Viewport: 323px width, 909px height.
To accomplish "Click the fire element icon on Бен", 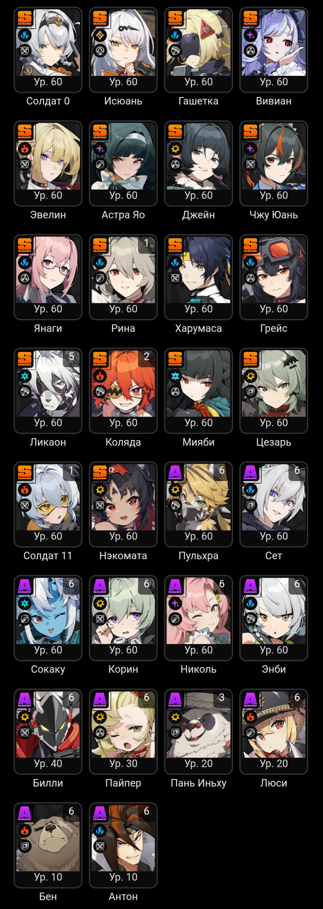I will tap(25, 831).
